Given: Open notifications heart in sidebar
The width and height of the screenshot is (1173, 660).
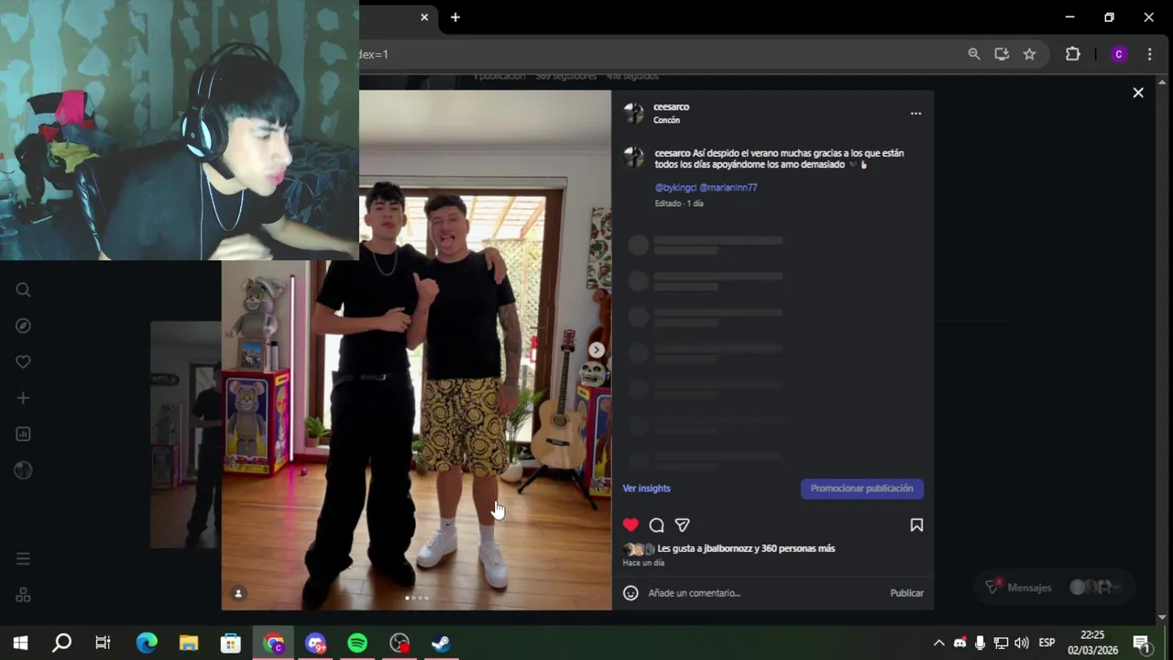Looking at the screenshot, I should 24,361.
